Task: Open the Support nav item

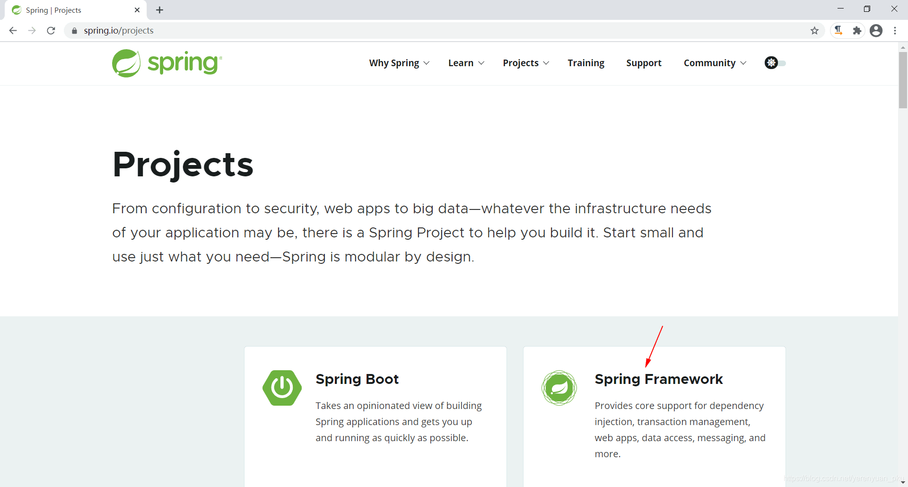Action: (644, 63)
